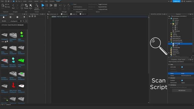
Task: Collapse the Data properties section
Action: (x=169, y=64)
